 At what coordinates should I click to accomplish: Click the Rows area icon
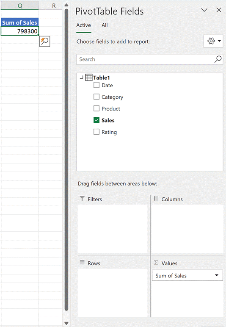coord(82,263)
